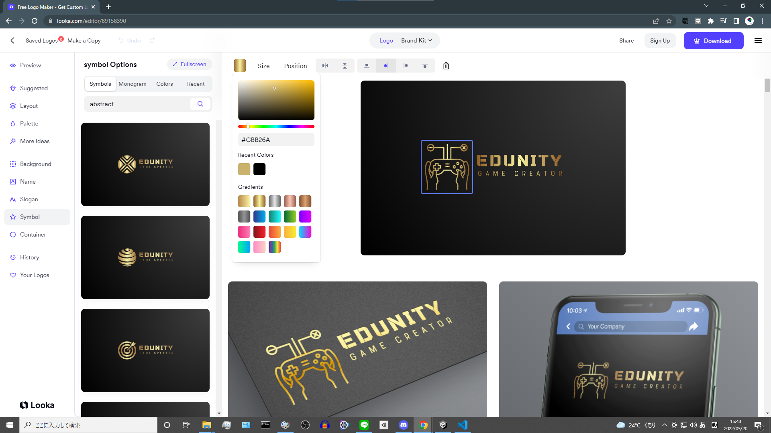Click the hex color input field
The width and height of the screenshot is (771, 433).
pos(276,140)
